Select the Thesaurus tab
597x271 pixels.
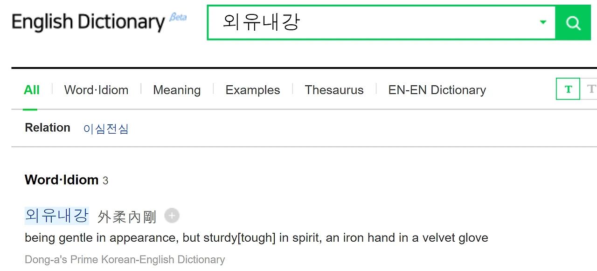(x=334, y=90)
